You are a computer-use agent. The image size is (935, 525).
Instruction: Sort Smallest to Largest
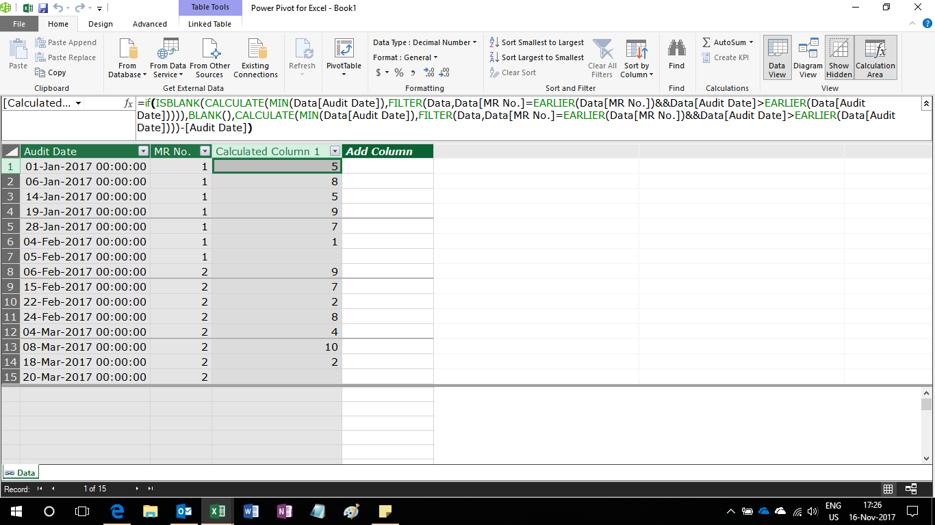[537, 42]
